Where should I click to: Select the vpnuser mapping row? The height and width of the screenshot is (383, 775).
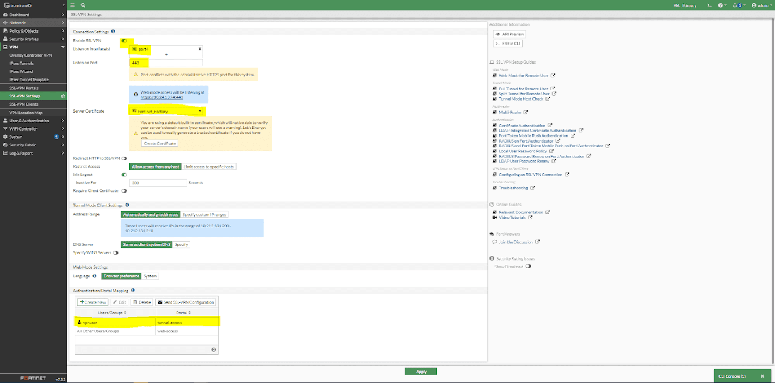click(146, 323)
